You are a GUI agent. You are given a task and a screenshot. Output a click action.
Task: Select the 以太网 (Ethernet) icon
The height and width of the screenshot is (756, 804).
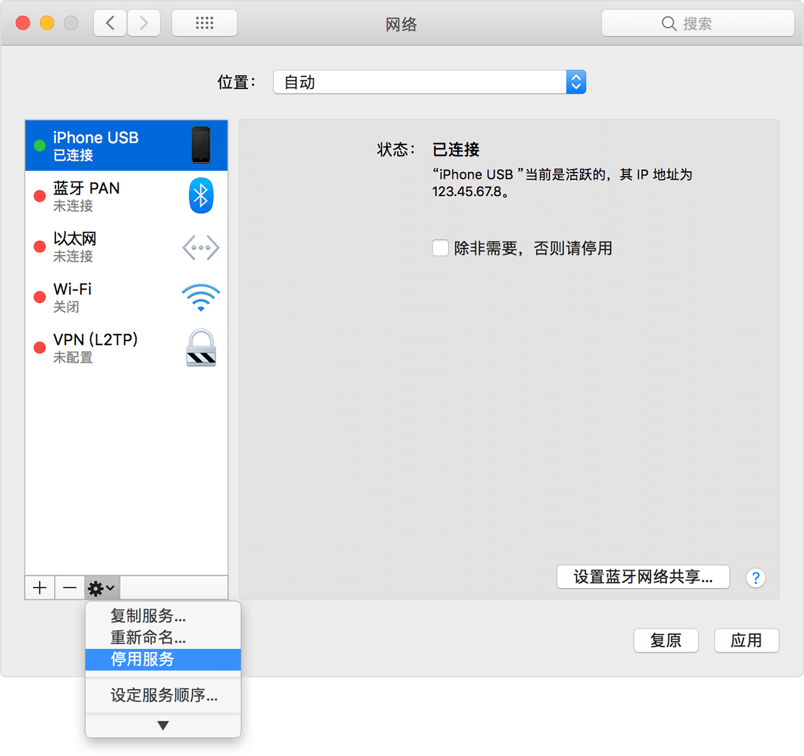click(200, 247)
